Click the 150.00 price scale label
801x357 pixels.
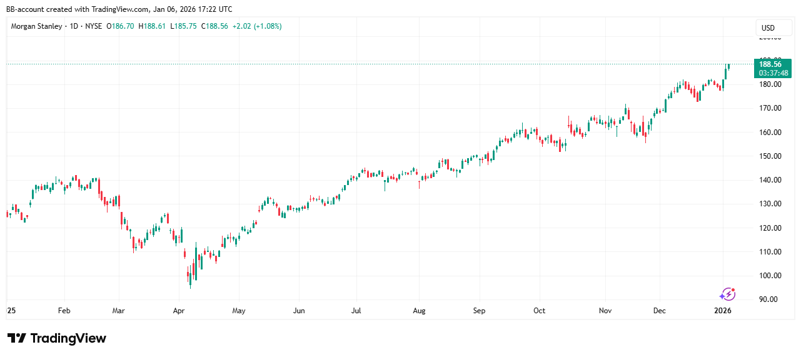(x=769, y=156)
